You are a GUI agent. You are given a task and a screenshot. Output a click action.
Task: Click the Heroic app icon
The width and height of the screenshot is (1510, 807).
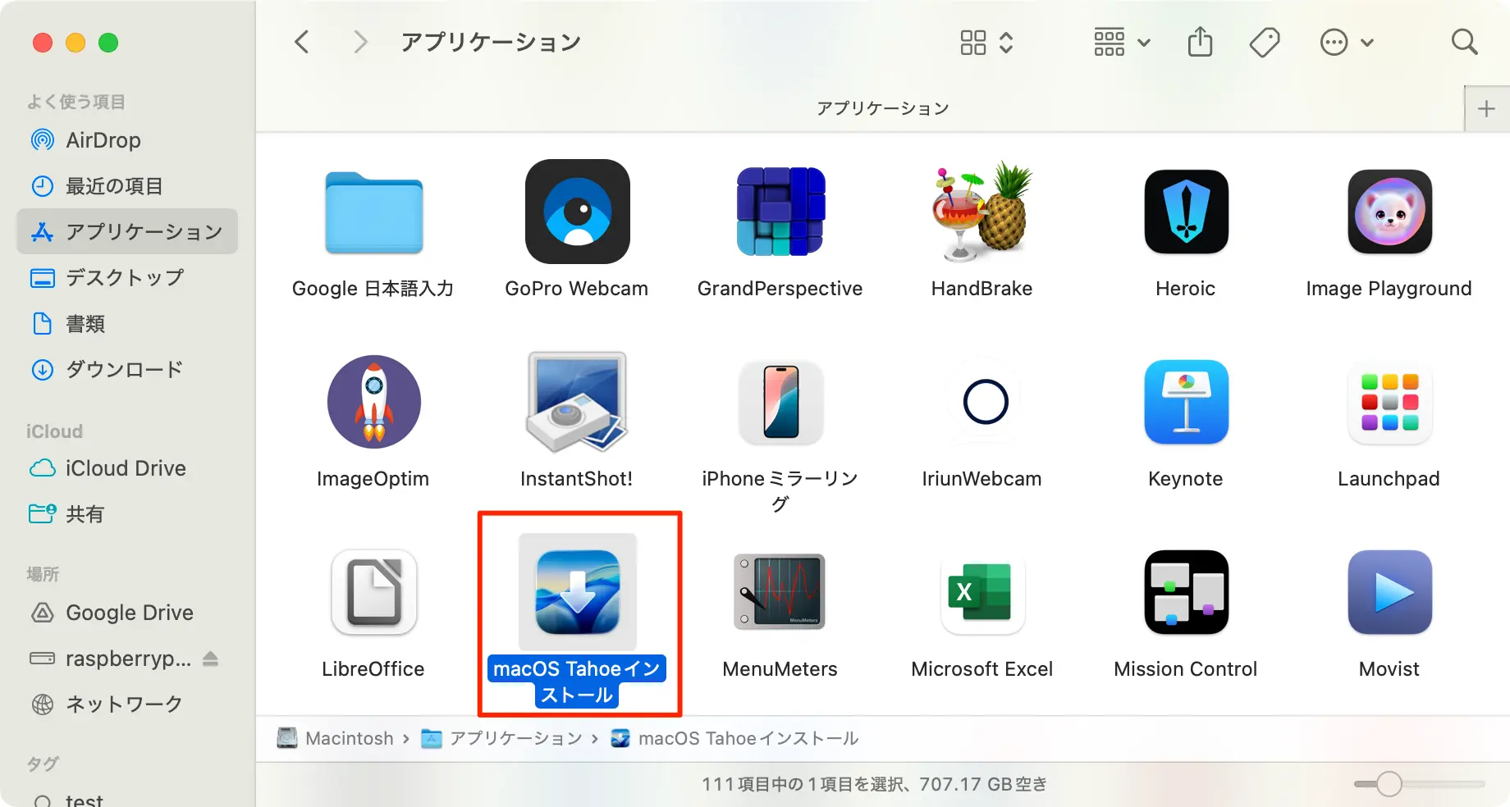coord(1186,212)
